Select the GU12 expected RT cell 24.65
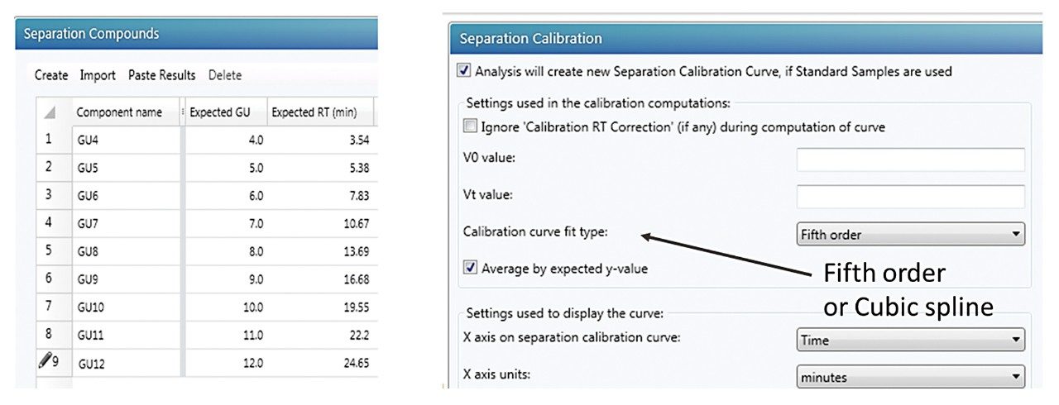This screenshot has height=405, width=1059. 320,362
